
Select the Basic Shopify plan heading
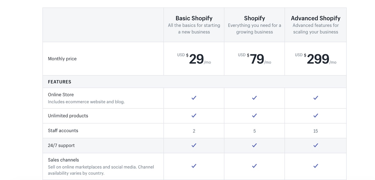(194, 18)
